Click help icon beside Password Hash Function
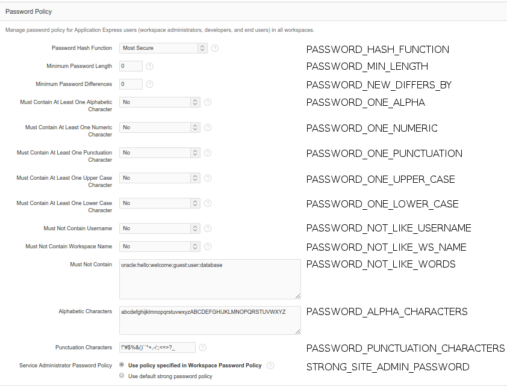This screenshot has height=386, width=507. (214, 48)
